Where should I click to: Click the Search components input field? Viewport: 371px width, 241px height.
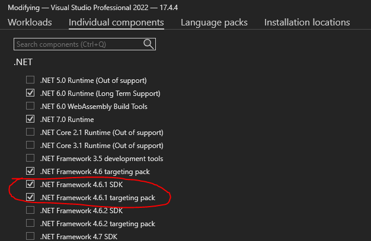tap(77, 44)
